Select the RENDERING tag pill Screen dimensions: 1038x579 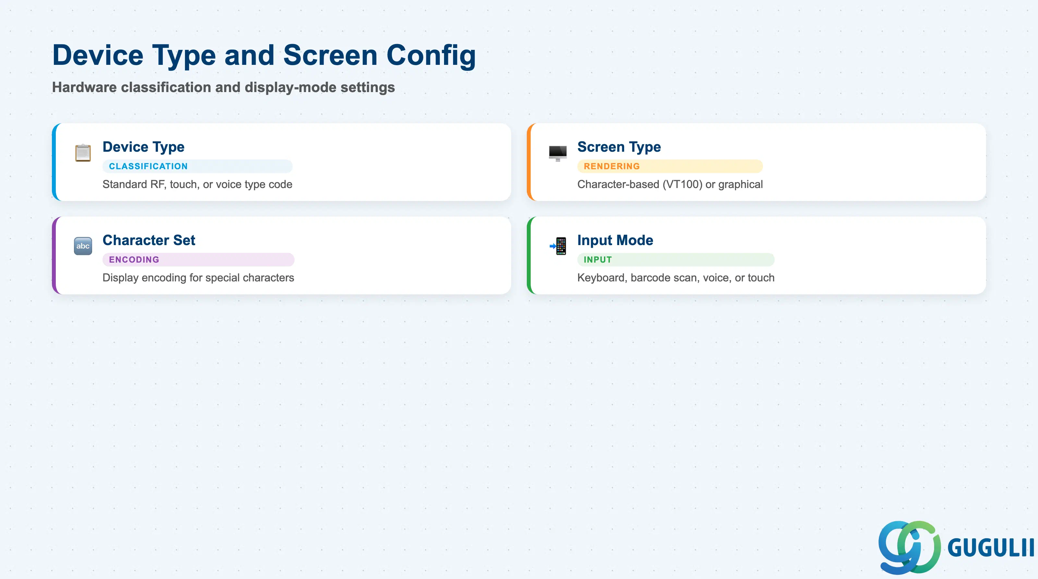(x=670, y=166)
